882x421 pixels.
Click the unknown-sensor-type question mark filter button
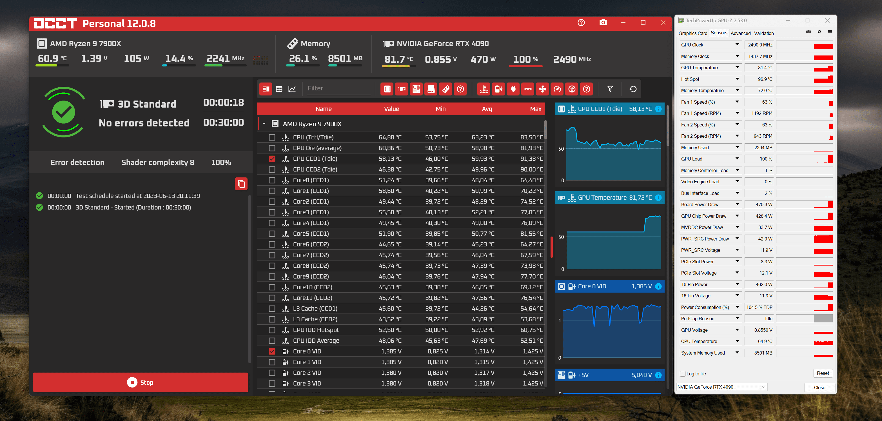pos(587,89)
